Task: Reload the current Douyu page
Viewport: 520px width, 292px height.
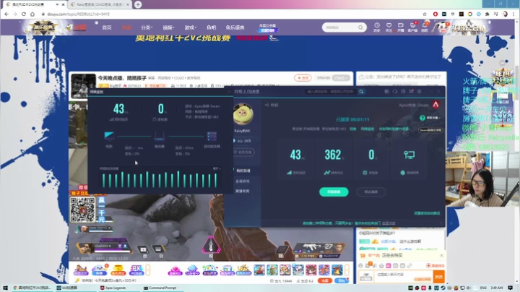Action: 24,14
